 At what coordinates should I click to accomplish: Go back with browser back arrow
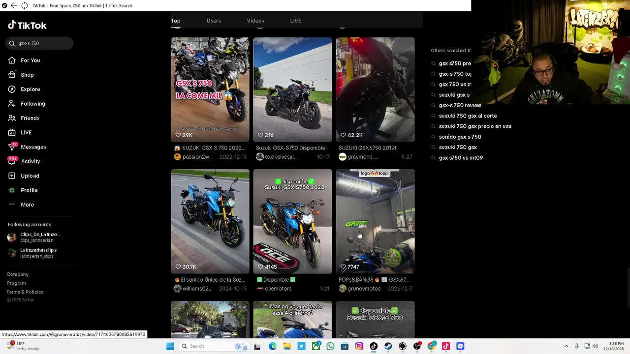click(x=14, y=5)
